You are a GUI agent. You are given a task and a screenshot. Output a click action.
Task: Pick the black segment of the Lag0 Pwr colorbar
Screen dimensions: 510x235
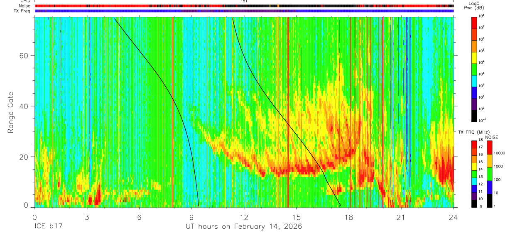tap(474, 115)
